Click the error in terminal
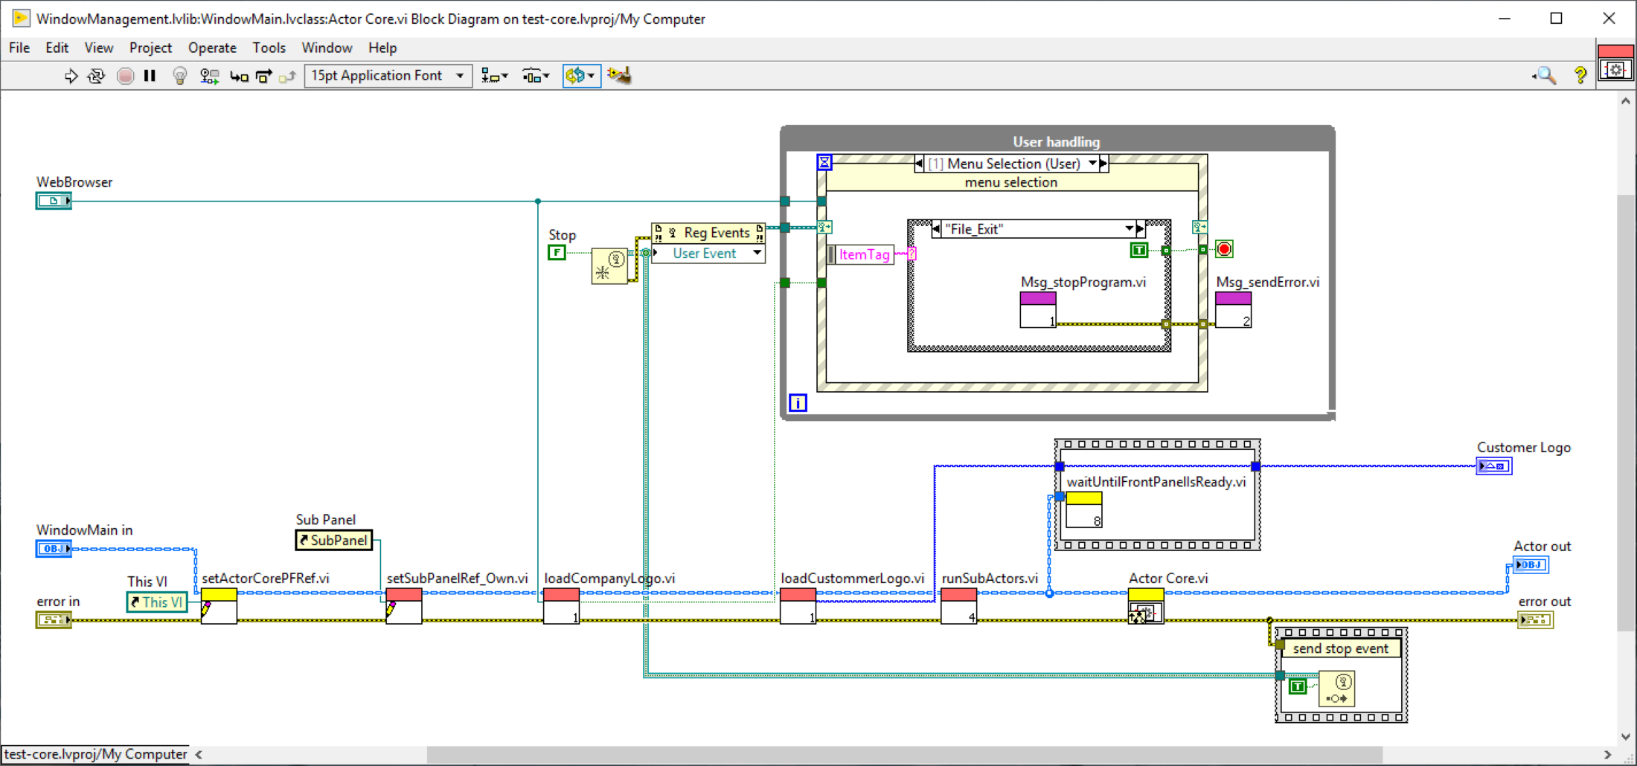This screenshot has width=1637, height=766. point(54,619)
